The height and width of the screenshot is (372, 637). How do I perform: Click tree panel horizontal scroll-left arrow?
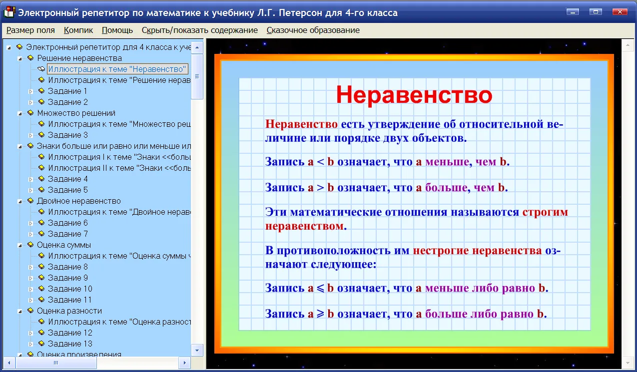tap(10, 363)
